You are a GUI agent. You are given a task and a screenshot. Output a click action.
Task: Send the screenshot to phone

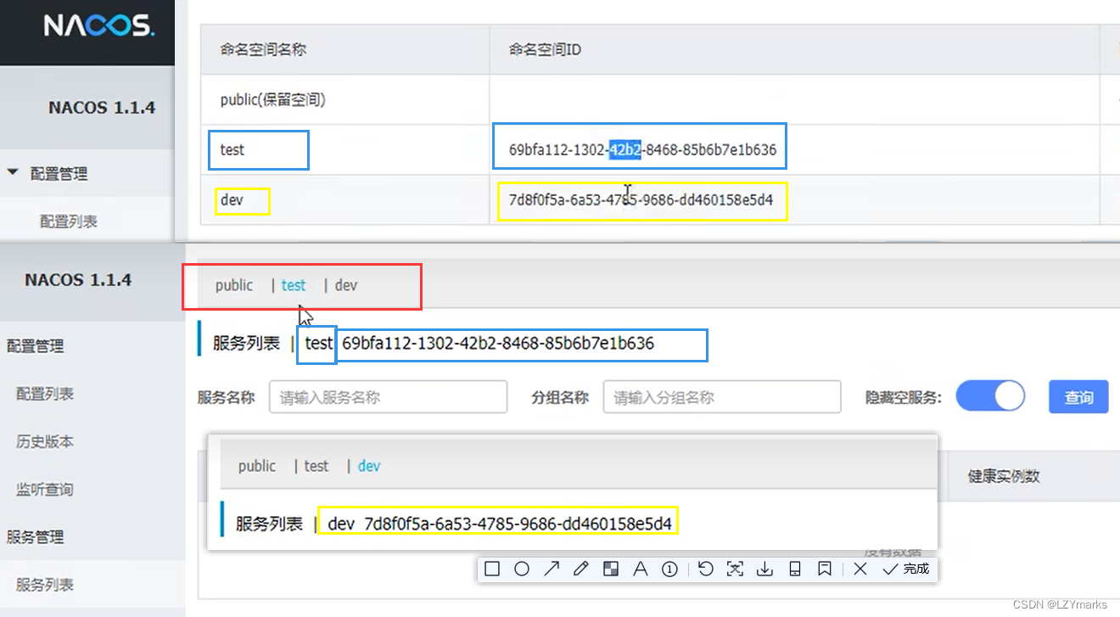click(x=795, y=569)
